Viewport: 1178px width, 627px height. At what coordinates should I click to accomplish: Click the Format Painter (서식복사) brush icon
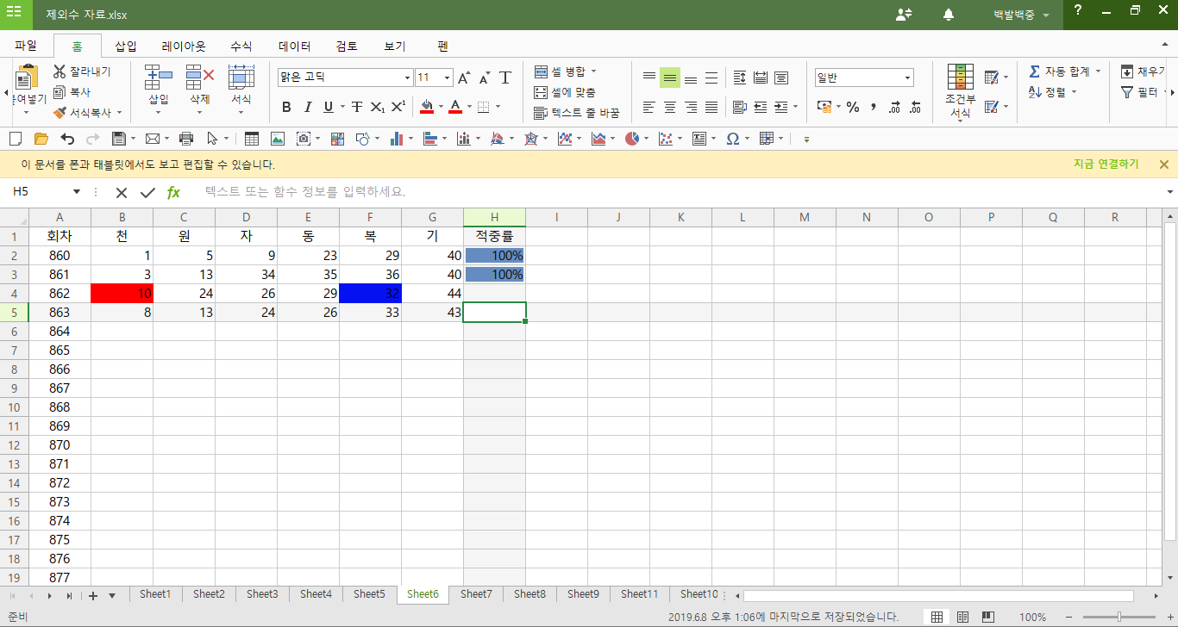(x=60, y=113)
